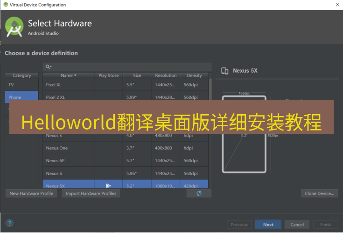Select the Phone category

pyautogui.click(x=21, y=97)
